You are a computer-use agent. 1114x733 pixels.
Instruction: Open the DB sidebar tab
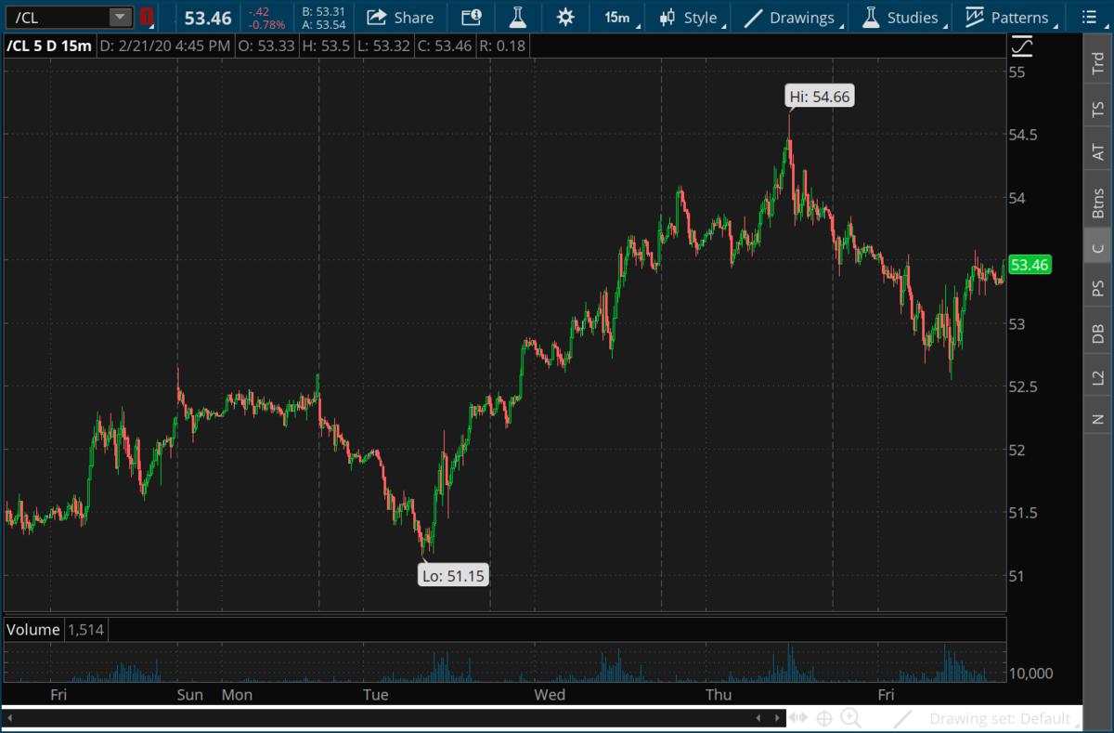tap(1097, 334)
